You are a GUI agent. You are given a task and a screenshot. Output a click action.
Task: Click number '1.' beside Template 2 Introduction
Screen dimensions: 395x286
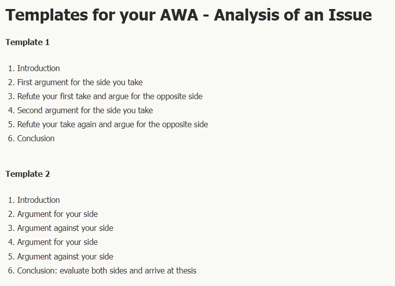(11, 200)
